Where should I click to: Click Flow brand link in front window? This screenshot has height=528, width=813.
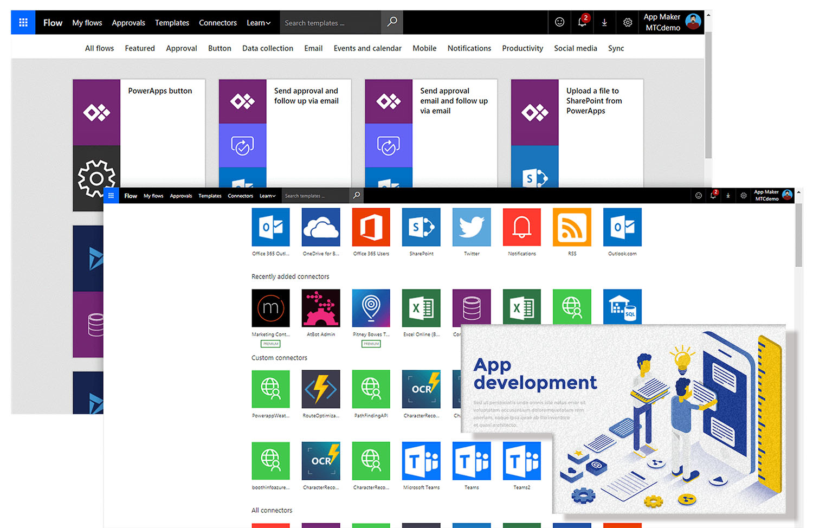(x=131, y=196)
